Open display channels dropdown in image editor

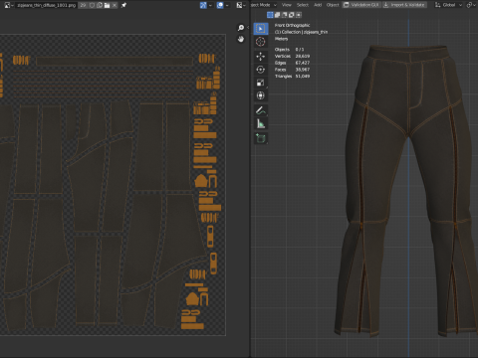pos(241,5)
